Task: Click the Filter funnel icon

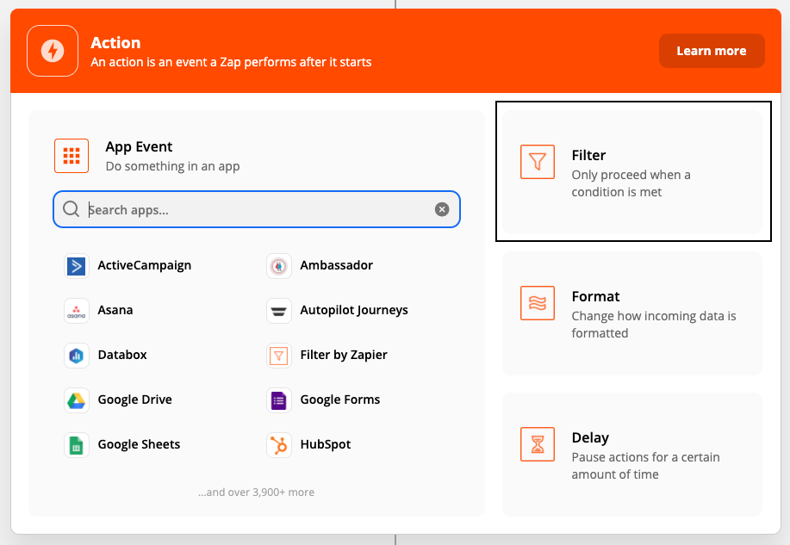Action: [538, 162]
